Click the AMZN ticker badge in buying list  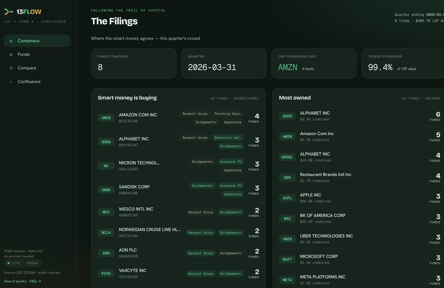point(106,118)
